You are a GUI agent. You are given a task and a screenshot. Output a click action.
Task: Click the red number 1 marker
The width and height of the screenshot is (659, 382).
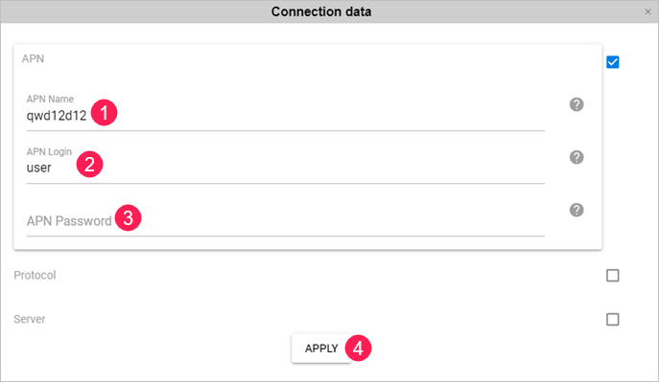click(104, 112)
